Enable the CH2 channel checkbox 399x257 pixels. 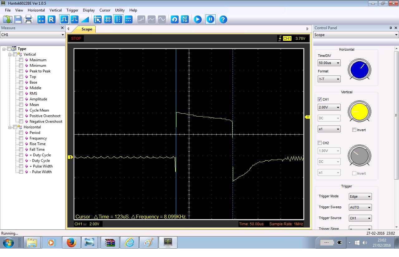click(320, 143)
